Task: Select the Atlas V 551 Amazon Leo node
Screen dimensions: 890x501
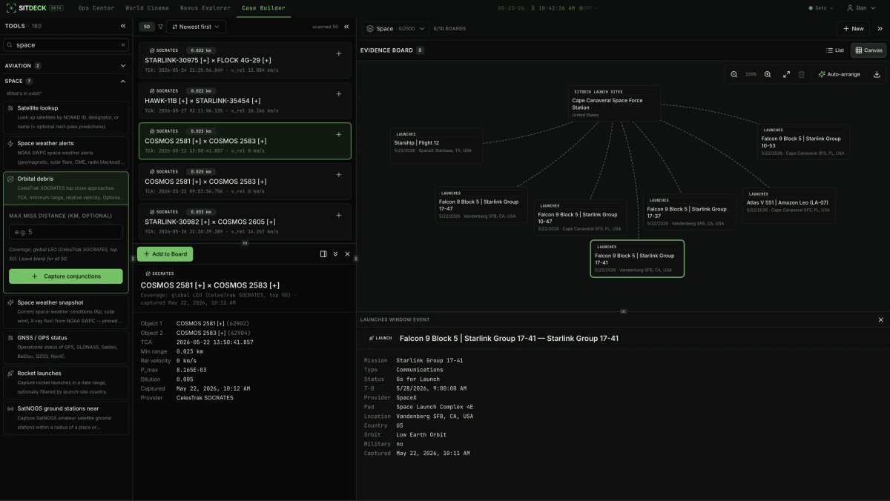Action: [x=789, y=205]
